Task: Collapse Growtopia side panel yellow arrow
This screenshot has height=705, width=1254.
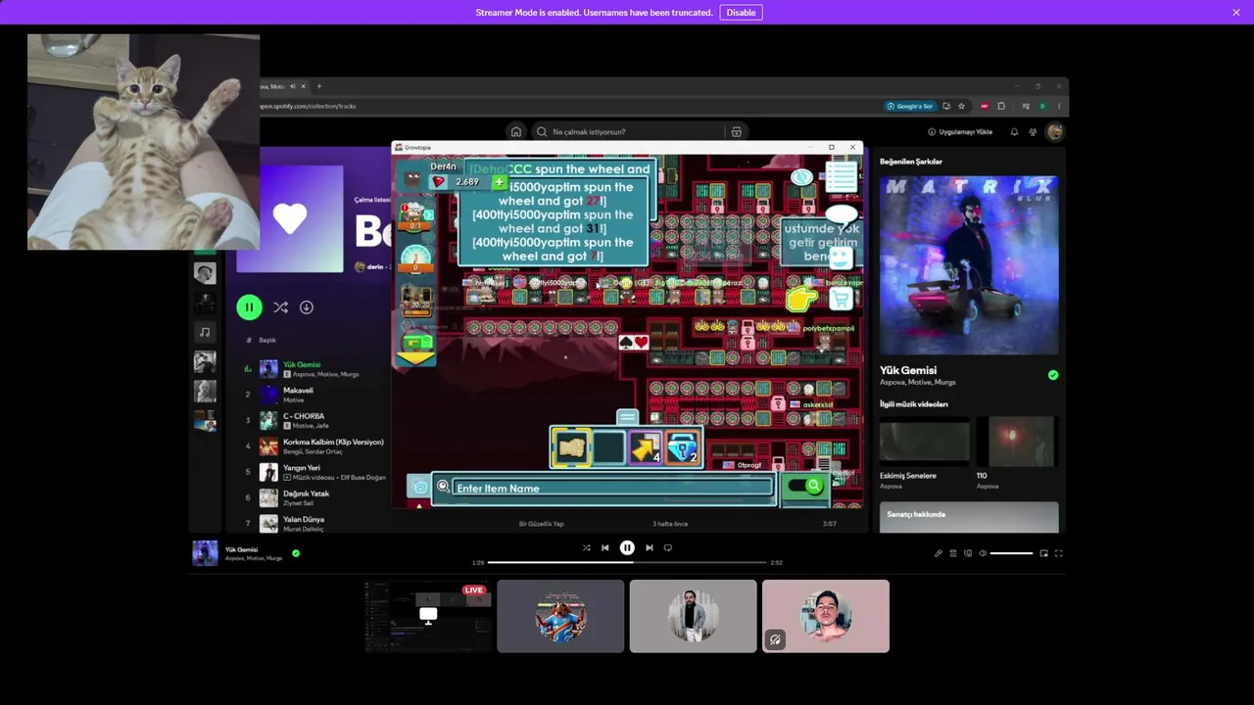Action: 415,357
